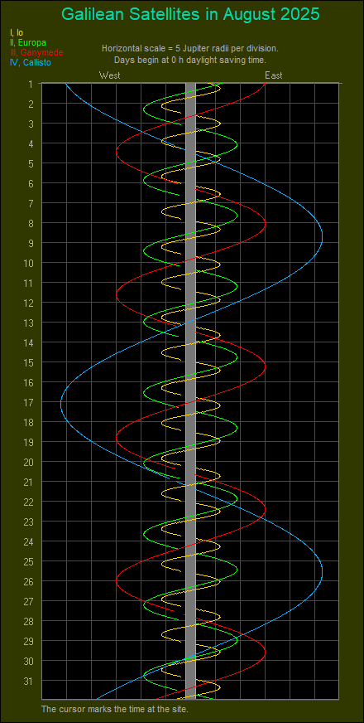Screen dimensions: 364x723
Task: Click day label 2 on the axis
Action: click(31, 104)
